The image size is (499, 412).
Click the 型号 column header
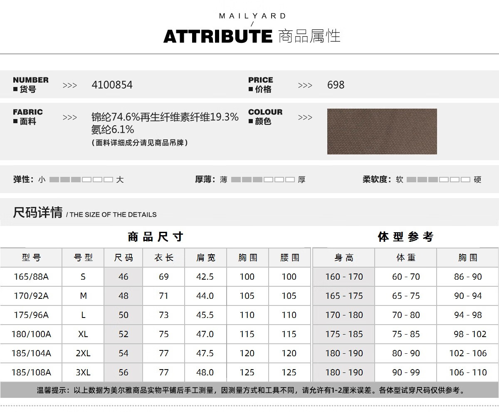(x=31, y=258)
